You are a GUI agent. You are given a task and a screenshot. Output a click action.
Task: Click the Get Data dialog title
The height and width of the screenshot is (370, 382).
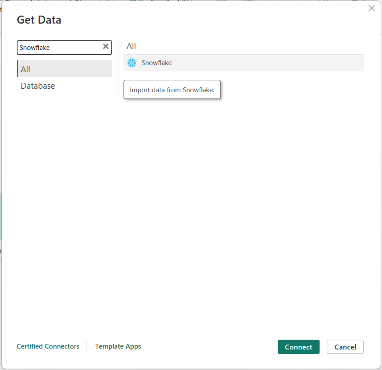pos(39,20)
